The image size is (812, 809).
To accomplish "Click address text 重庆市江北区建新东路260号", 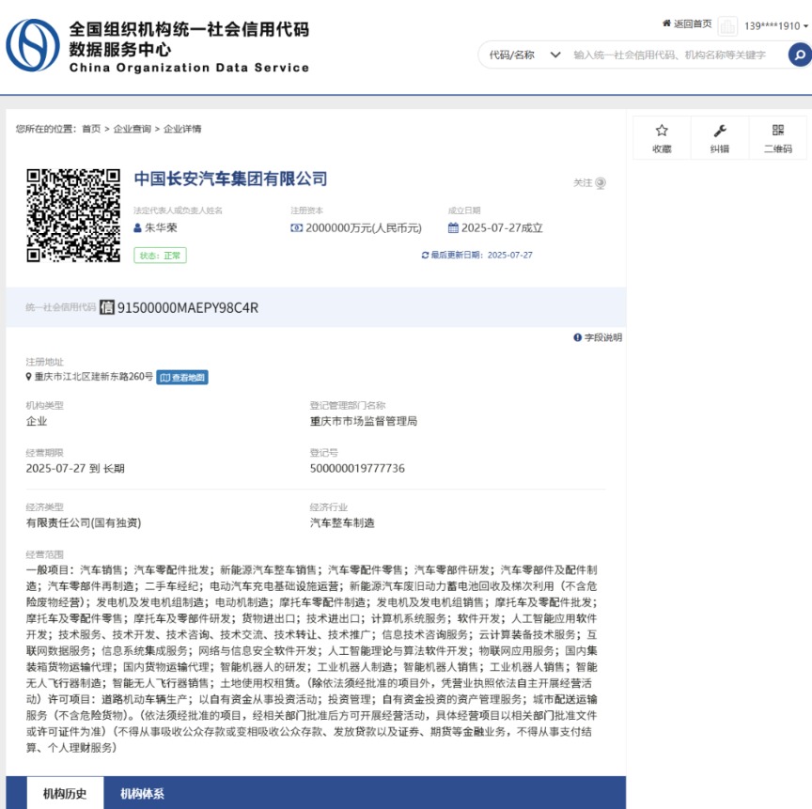I will click(x=94, y=377).
